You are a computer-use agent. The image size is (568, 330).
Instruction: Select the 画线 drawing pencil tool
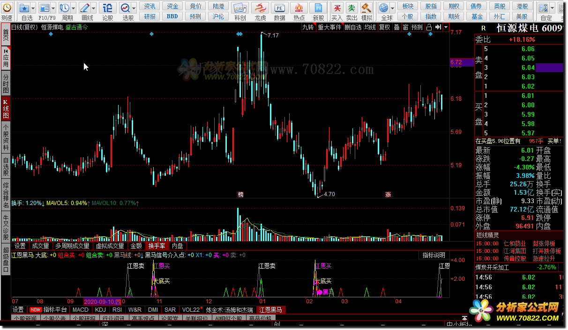[85, 8]
